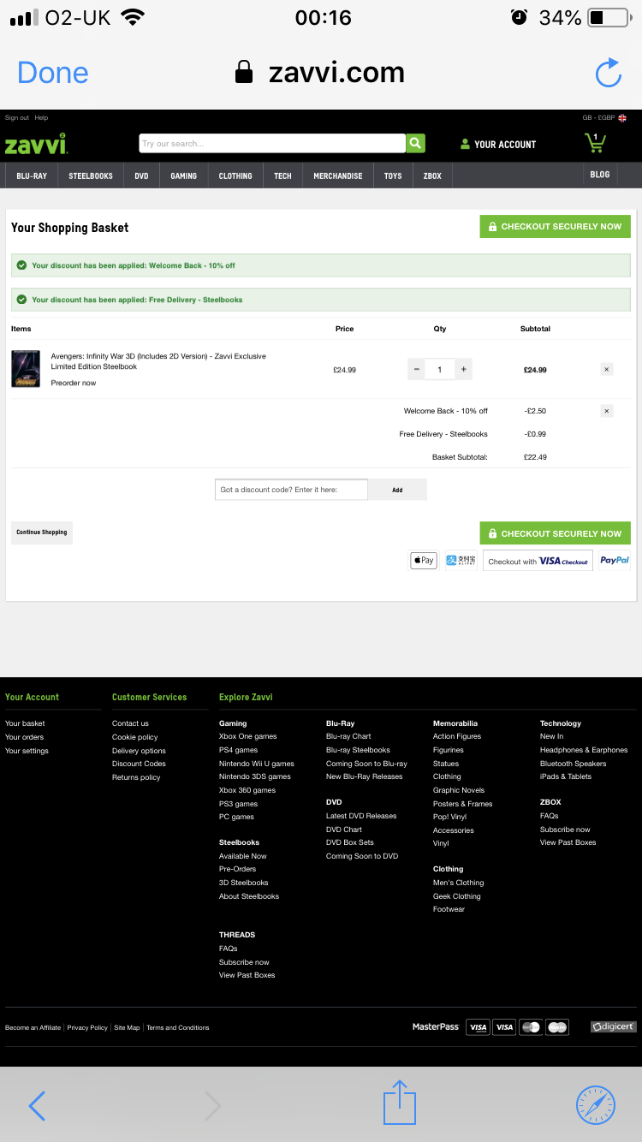Pay with the Apple Pay button

[424, 561]
